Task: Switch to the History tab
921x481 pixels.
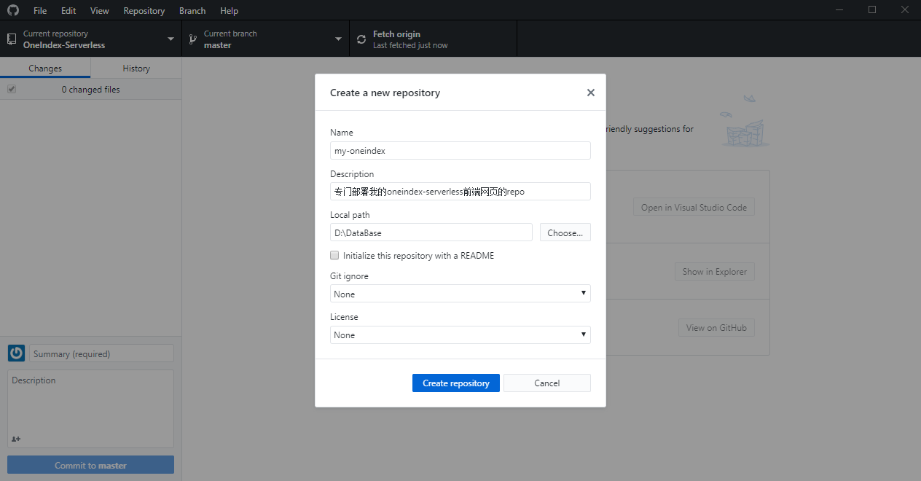Action: coord(136,68)
